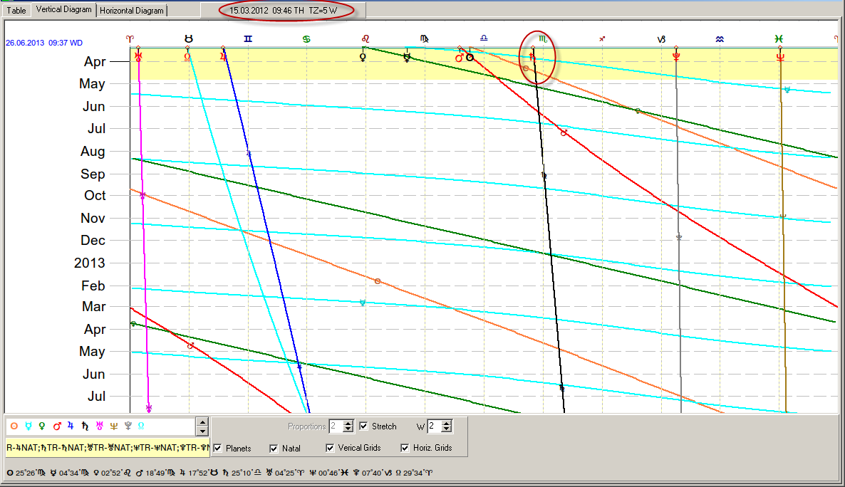The width and height of the screenshot is (845, 487).
Task: Click the date and time button 15.03.2012
Action: (x=283, y=10)
